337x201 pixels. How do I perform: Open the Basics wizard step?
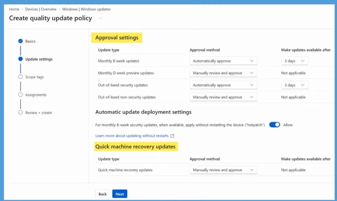click(30, 41)
